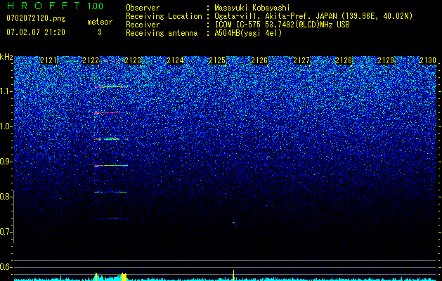Click the echo line just above 1.1 kHz
The height and width of the screenshot is (281, 442).
pos(111,86)
